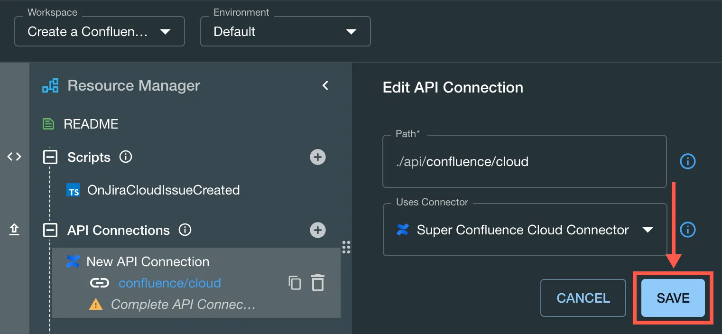722x334 pixels.
Task: Collapse the API Connections section
Action: (50, 231)
